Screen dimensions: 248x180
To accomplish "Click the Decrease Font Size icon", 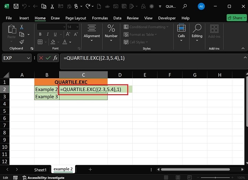I will tap(76, 34).
